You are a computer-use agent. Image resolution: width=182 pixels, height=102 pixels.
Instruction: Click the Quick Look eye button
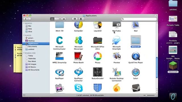pyautogui.click(x=75, y=19)
